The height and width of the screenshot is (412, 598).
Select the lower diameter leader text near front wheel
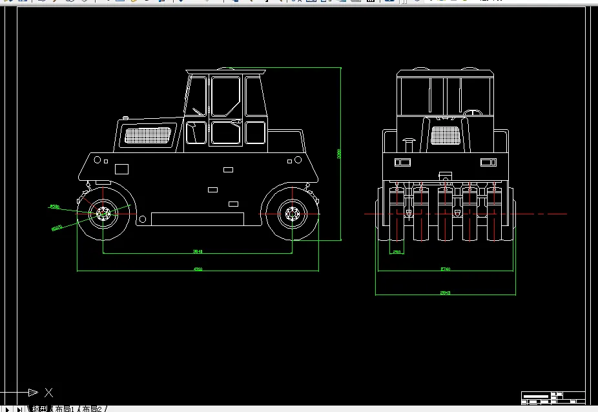click(x=57, y=228)
